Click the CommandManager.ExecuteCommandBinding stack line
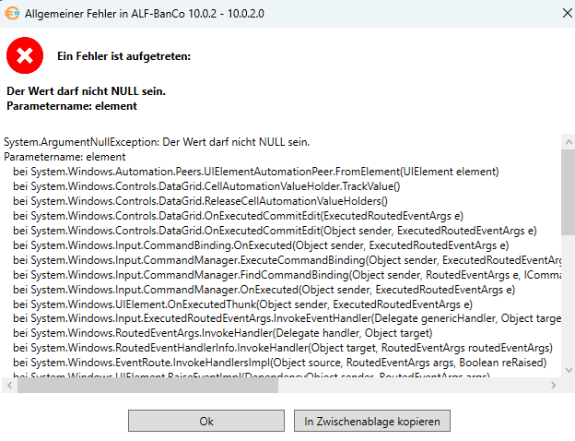 [287, 260]
